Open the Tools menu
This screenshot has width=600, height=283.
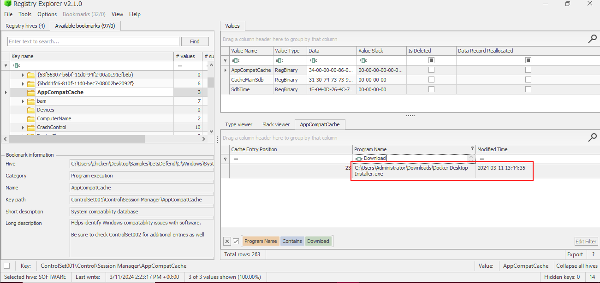pyautogui.click(x=25, y=14)
